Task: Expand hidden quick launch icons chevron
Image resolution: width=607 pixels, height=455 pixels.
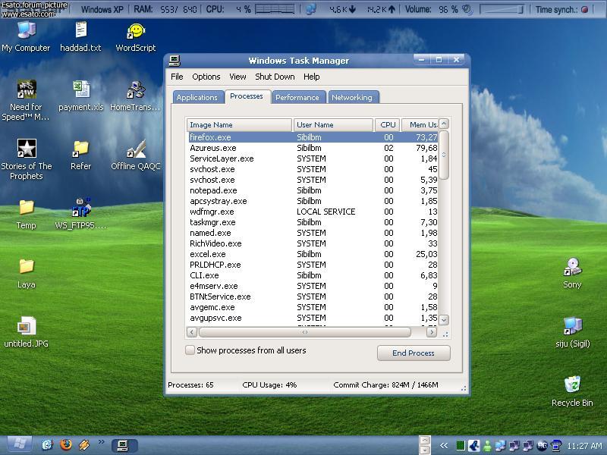Action: [x=101, y=442]
